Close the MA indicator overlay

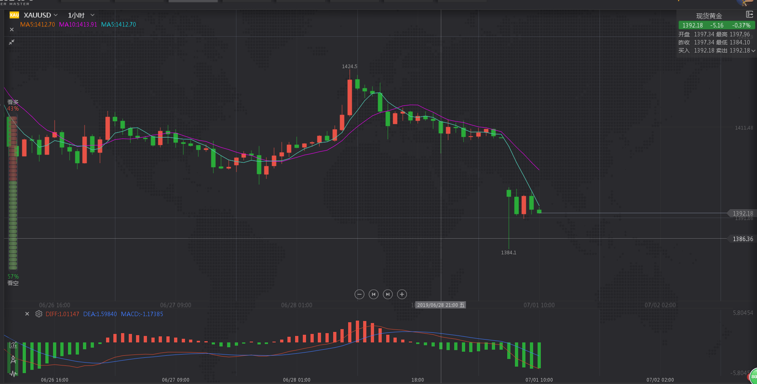12,29
